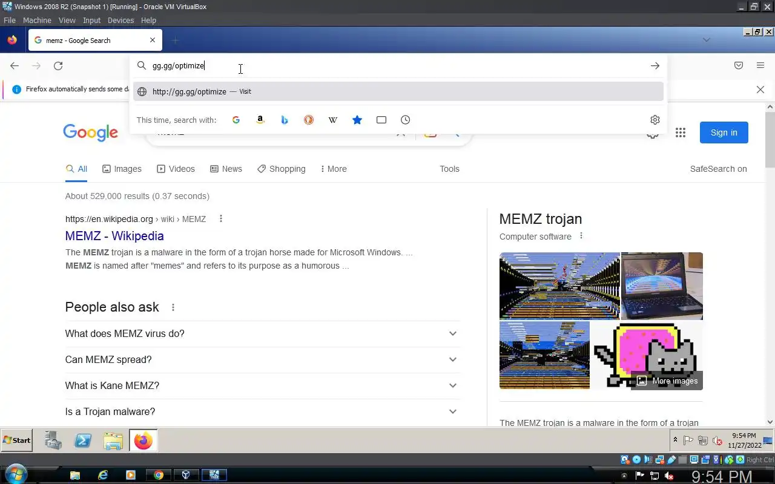Open the MEMZ - Wikipedia result link
This screenshot has height=484, width=775.
(114, 236)
